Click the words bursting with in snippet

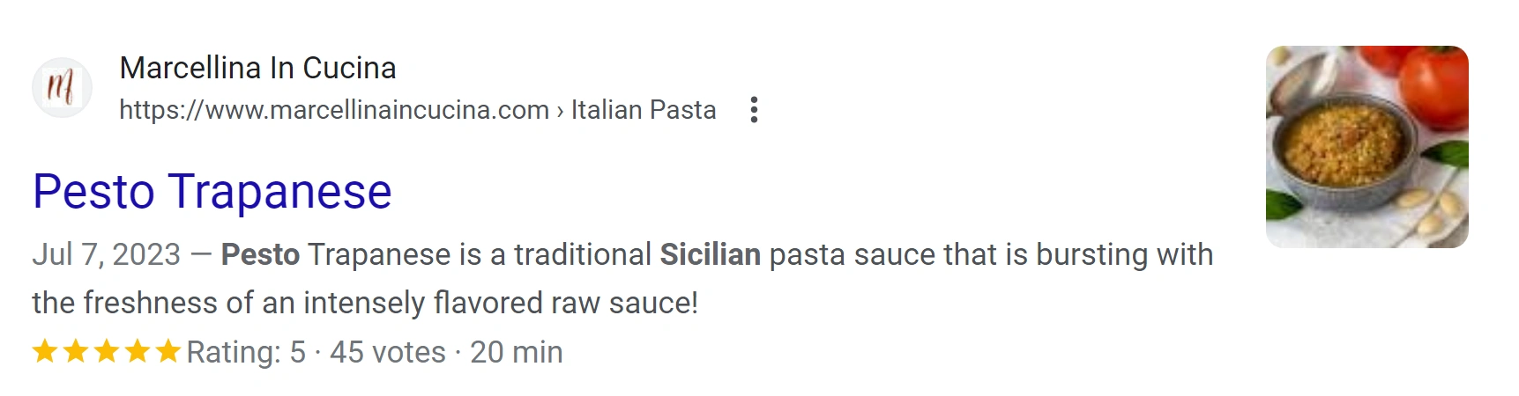click(x=1124, y=254)
